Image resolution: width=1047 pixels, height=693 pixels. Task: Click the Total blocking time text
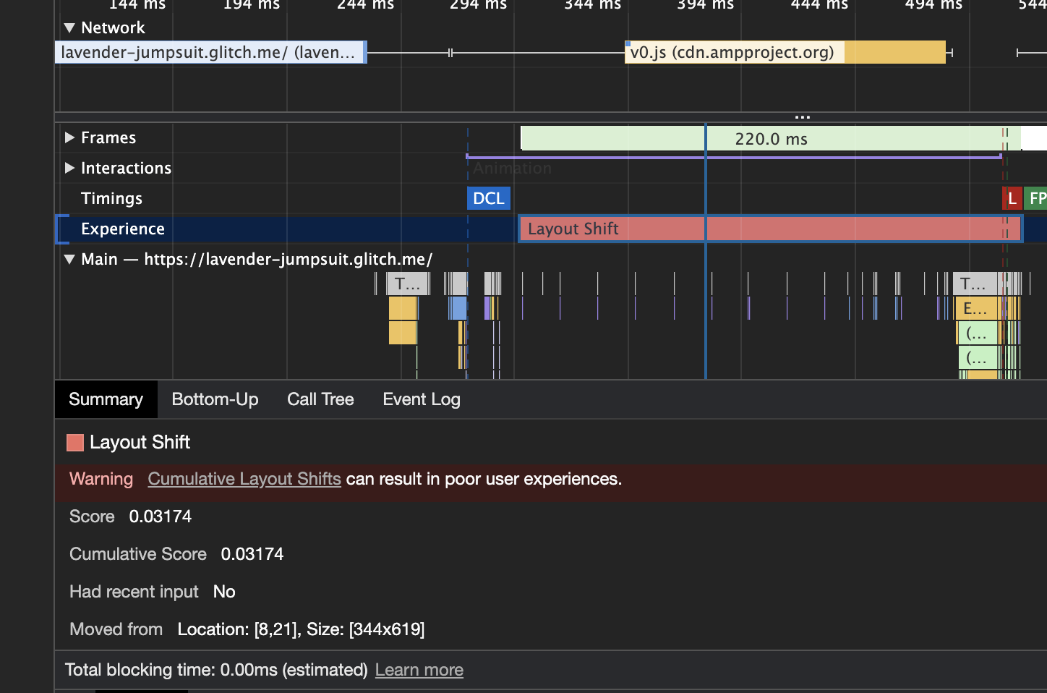[x=216, y=670]
